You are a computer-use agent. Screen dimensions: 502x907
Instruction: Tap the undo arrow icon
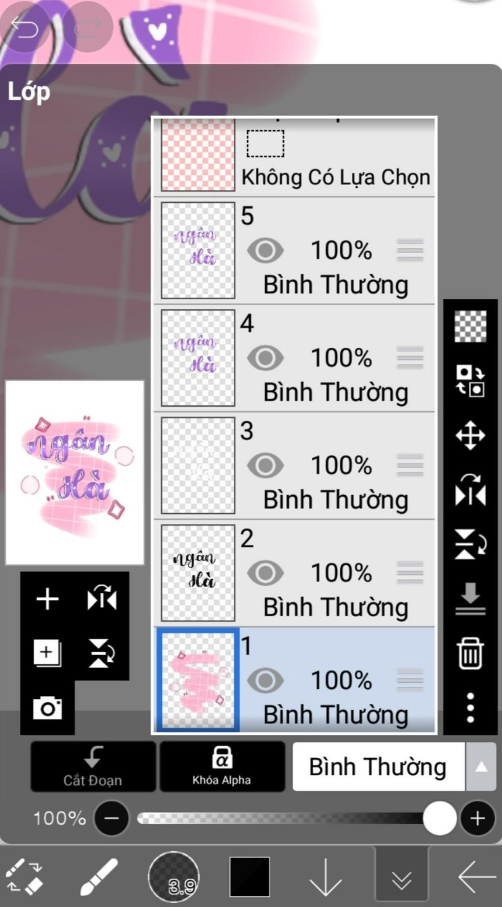[x=25, y=27]
